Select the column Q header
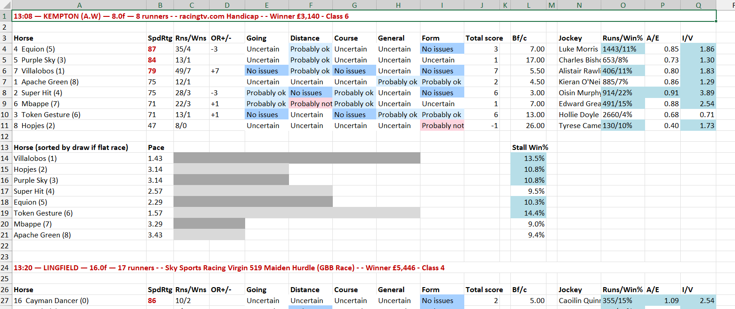 (x=698, y=5)
